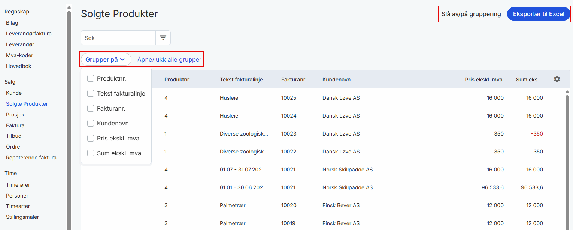Click invoice number 10019 cell
The height and width of the screenshot is (230, 573).
pos(289,223)
